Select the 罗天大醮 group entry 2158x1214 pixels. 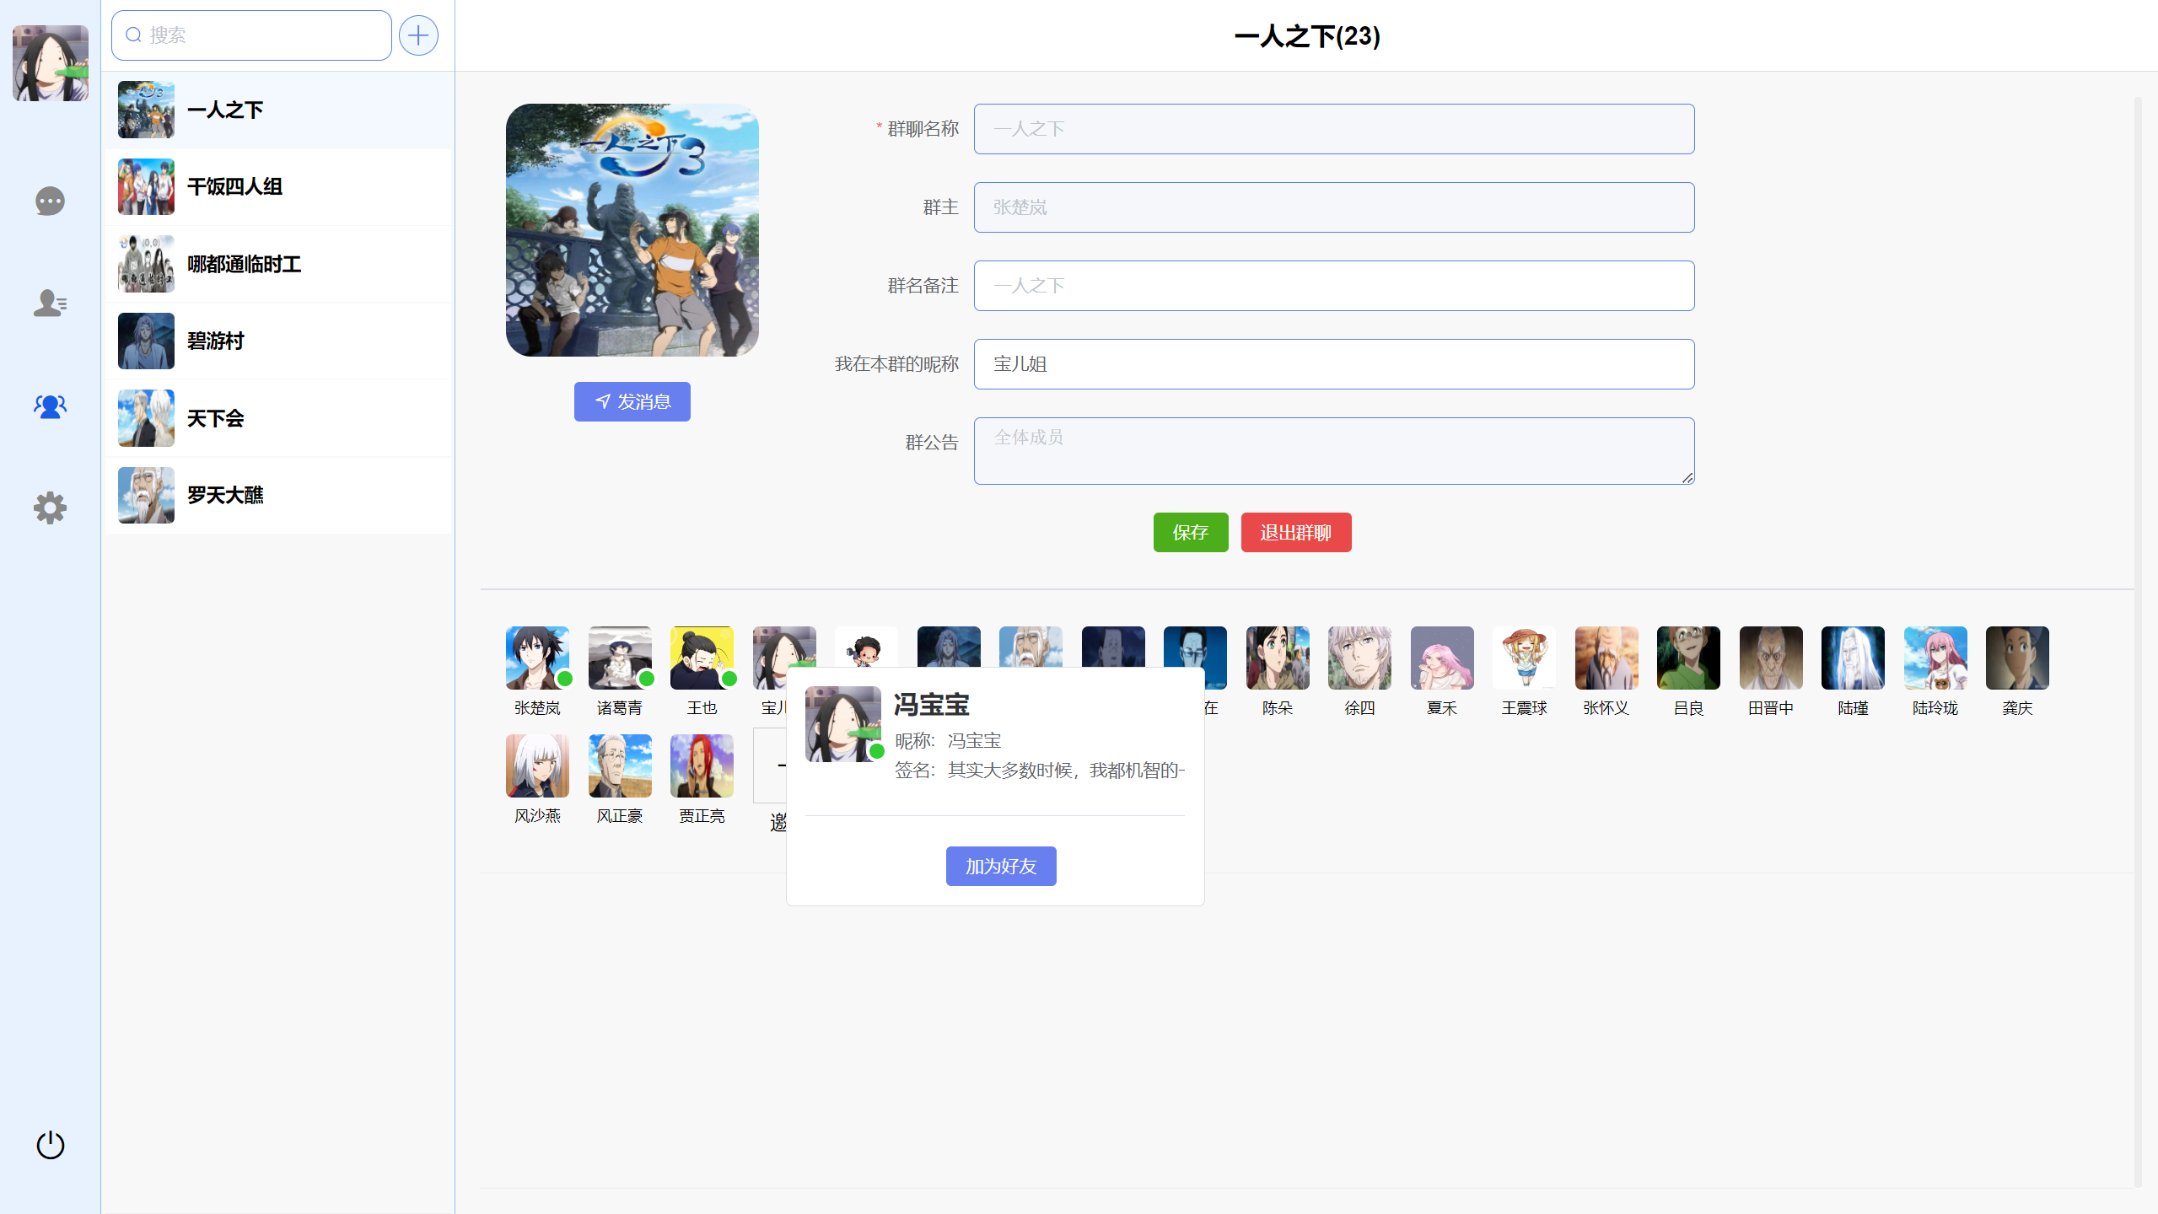278,495
